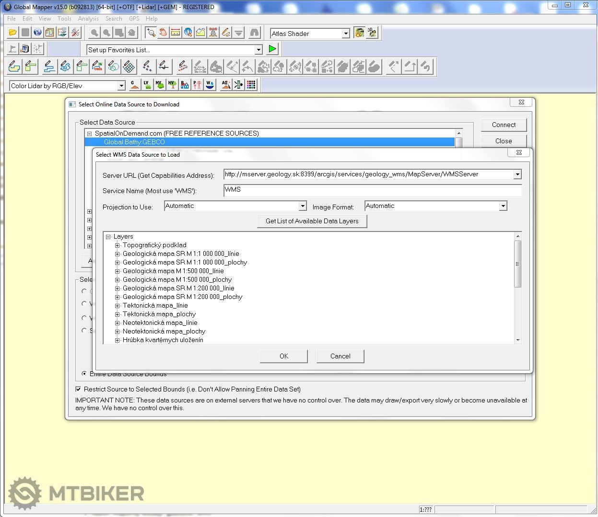Click Get List of Available Data Layers
The width and height of the screenshot is (598, 517).
coord(312,221)
